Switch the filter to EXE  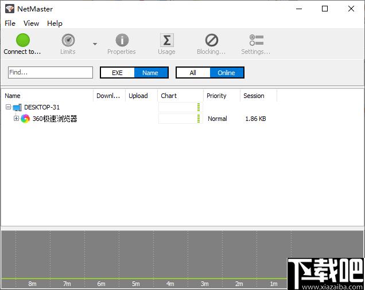click(117, 73)
